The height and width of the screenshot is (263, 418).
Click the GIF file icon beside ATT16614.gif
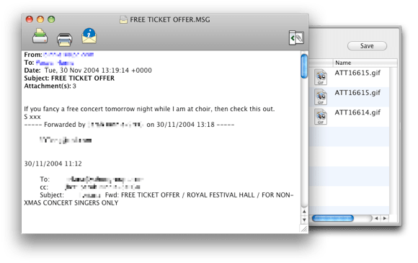click(x=321, y=117)
